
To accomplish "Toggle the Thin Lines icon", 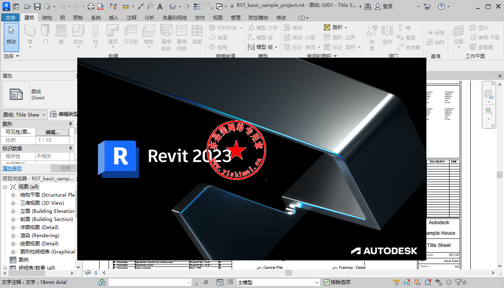I will click(x=197, y=6).
